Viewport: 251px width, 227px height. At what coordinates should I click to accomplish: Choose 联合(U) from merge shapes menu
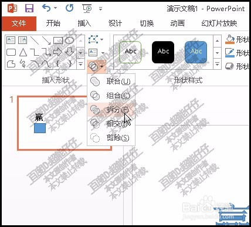pos(111,82)
